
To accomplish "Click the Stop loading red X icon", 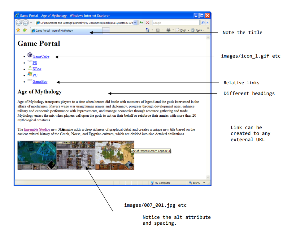I will [x=147, y=22].
